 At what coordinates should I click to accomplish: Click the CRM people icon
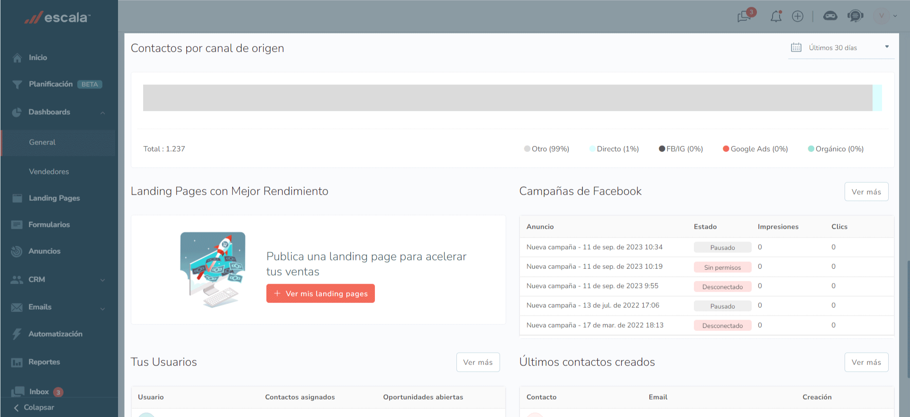click(17, 280)
